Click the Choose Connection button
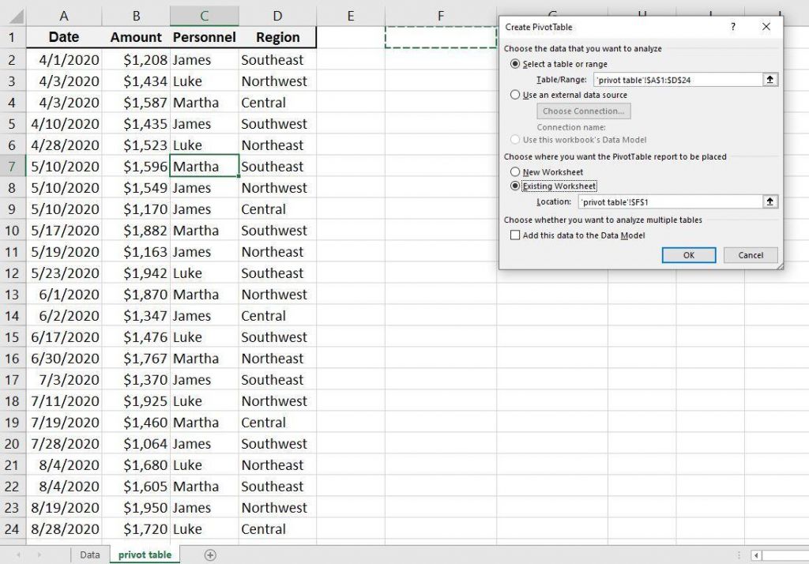809x564 pixels. [x=583, y=111]
